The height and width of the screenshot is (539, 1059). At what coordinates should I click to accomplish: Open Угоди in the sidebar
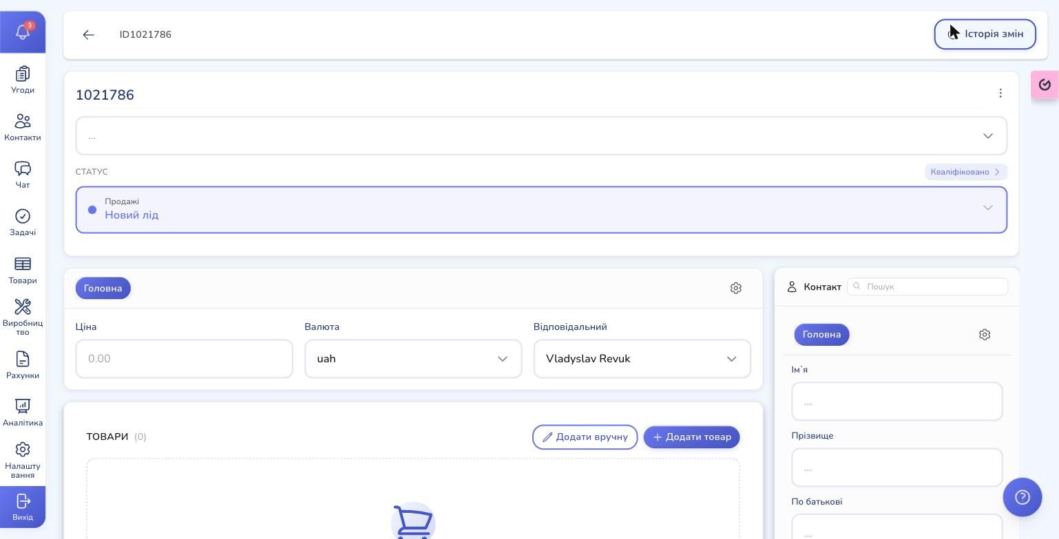click(x=23, y=80)
